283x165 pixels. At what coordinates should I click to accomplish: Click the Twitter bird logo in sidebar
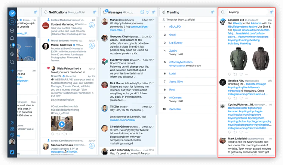click(x=12, y=153)
